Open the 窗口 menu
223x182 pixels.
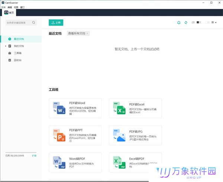22,7
